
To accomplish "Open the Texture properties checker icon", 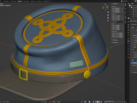I will pos(128,58).
